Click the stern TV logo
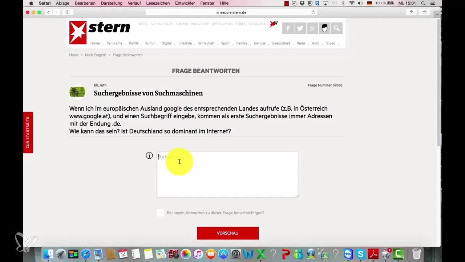465x262 pixels. [x=274, y=24]
